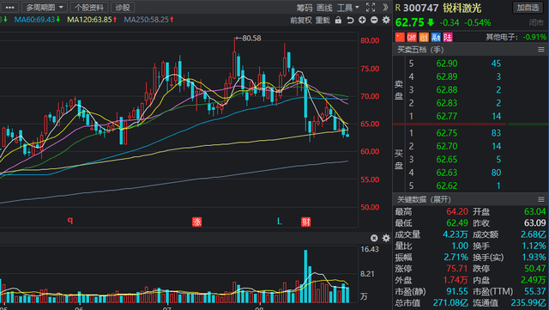Click the 成交量 value 4.23万
This screenshot has height=310, width=549.
[x=455, y=234]
